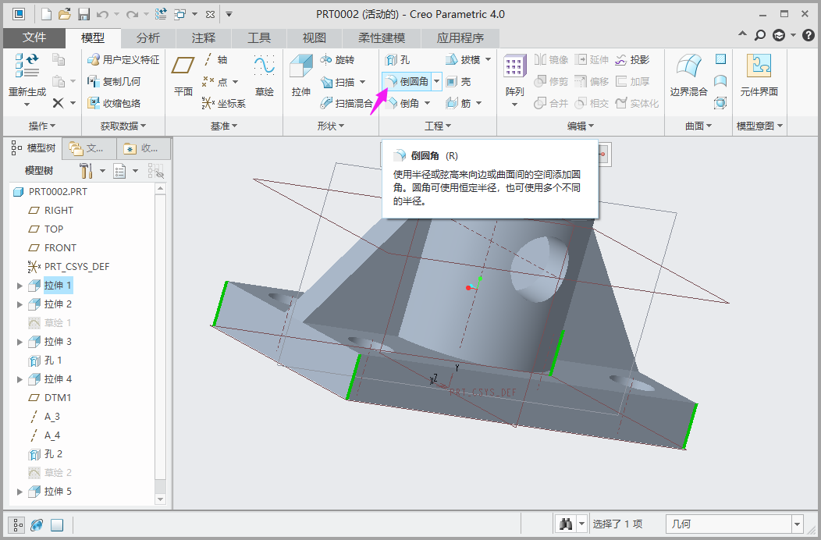
Task: Click the 倒圆角 (Round) tool icon
Action: coord(391,81)
